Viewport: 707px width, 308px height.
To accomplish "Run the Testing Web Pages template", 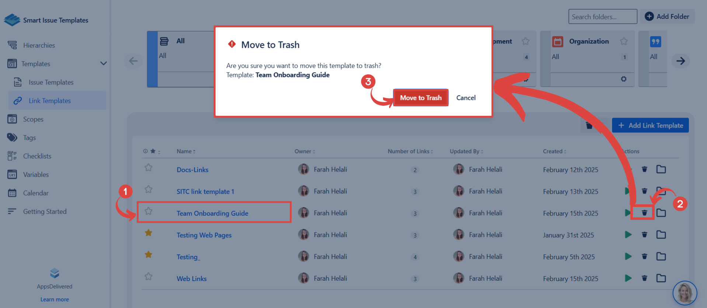I will pos(628,235).
